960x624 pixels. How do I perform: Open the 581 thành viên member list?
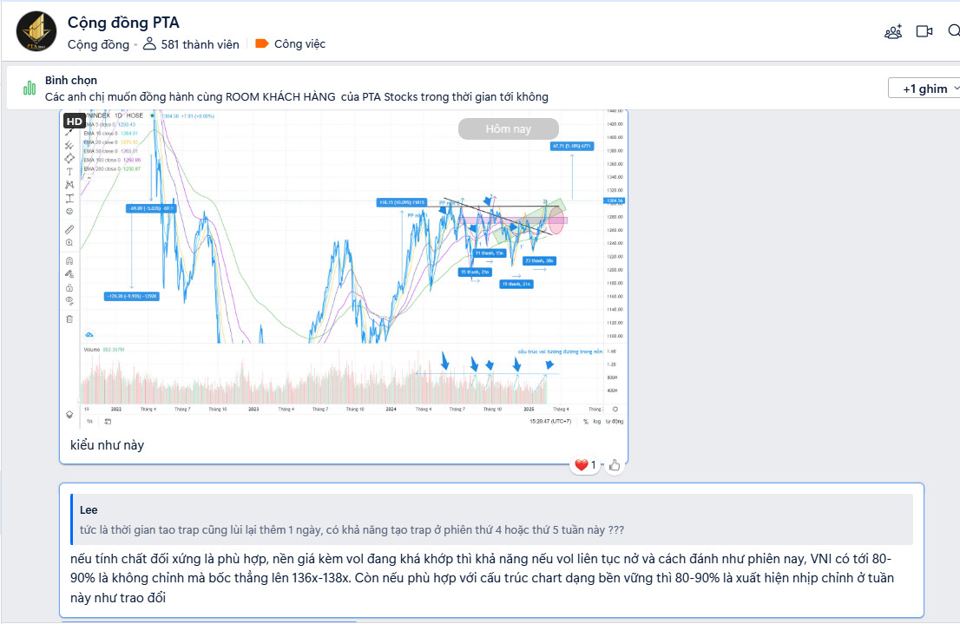tap(200, 44)
